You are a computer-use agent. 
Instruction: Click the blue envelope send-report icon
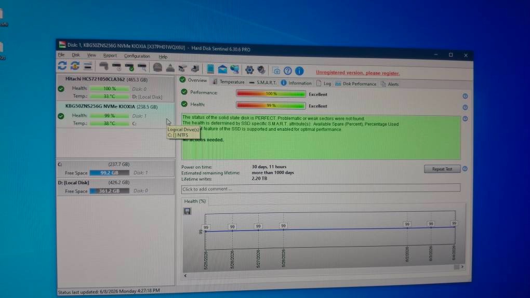coord(223,69)
